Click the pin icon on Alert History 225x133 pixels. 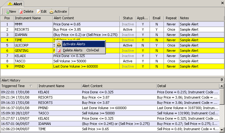tap(222, 80)
